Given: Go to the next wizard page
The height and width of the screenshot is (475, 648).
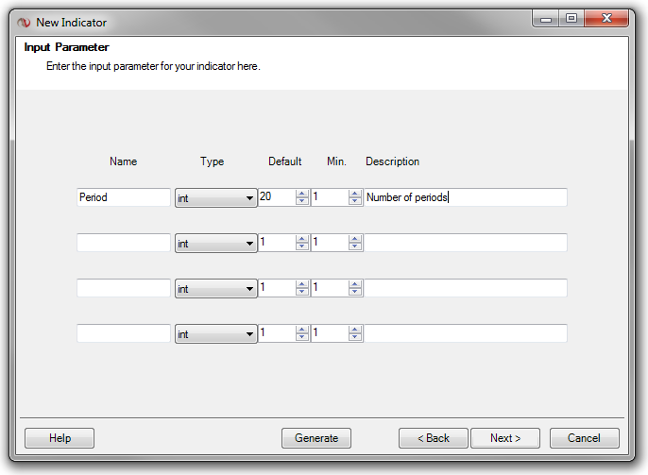Looking at the screenshot, I should pos(505,438).
